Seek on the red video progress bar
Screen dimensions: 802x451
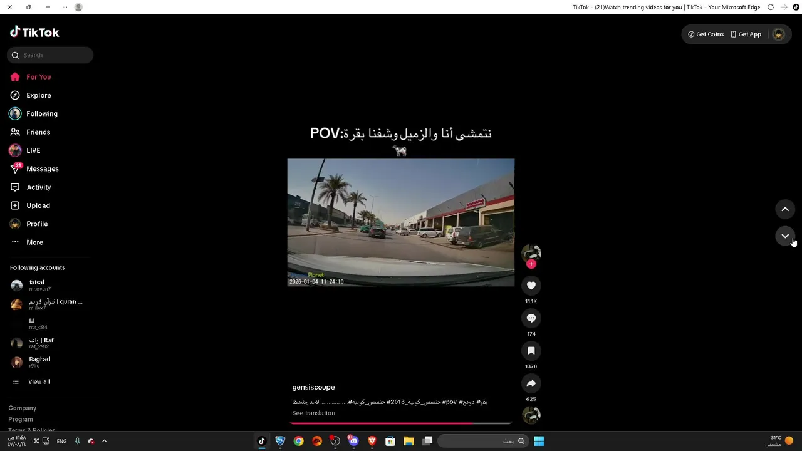(401, 423)
